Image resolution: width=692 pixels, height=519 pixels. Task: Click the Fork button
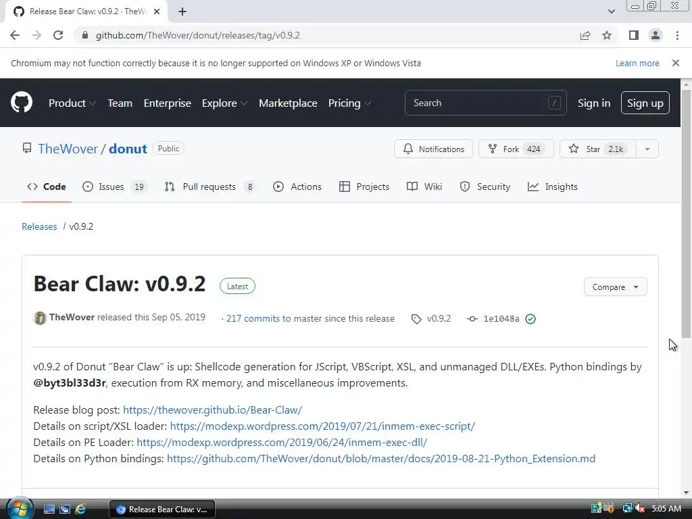[x=516, y=149]
